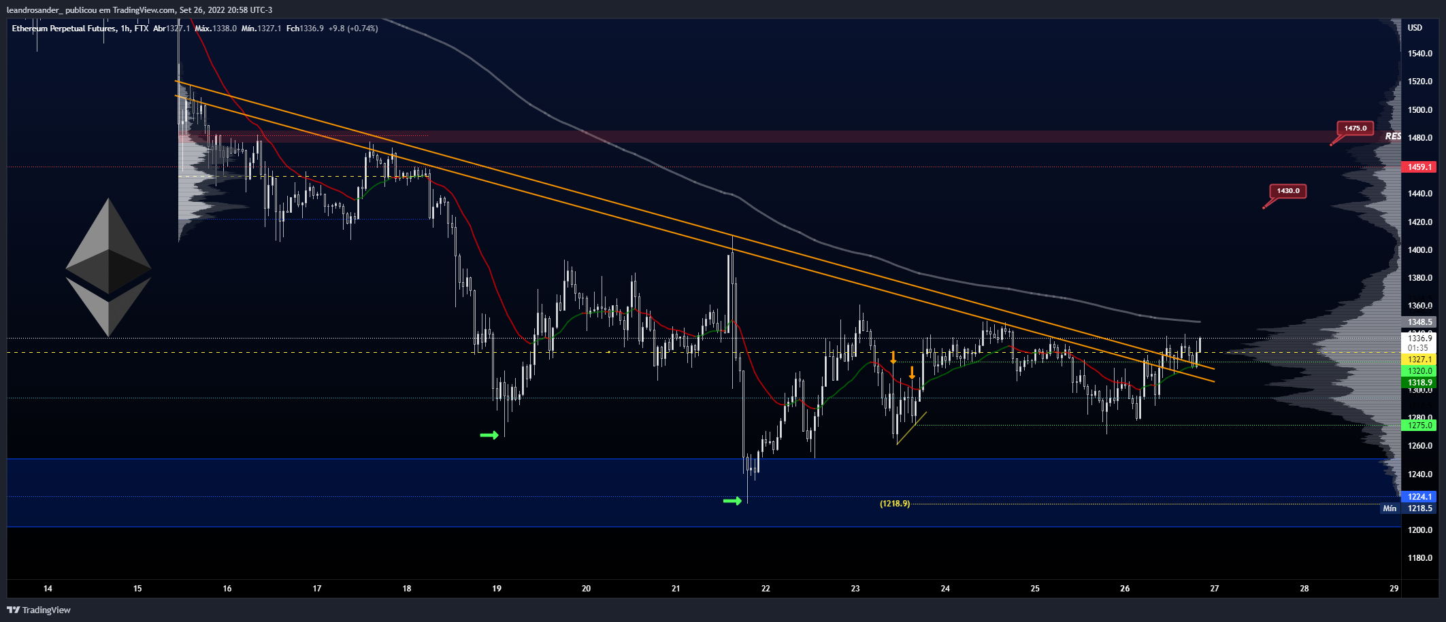The height and width of the screenshot is (622, 1446).
Task: Click date 16 on the time axis
Action: point(227,589)
